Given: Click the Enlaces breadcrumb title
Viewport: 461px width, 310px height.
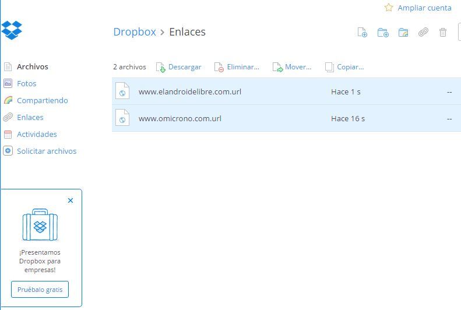Looking at the screenshot, I should point(187,31).
